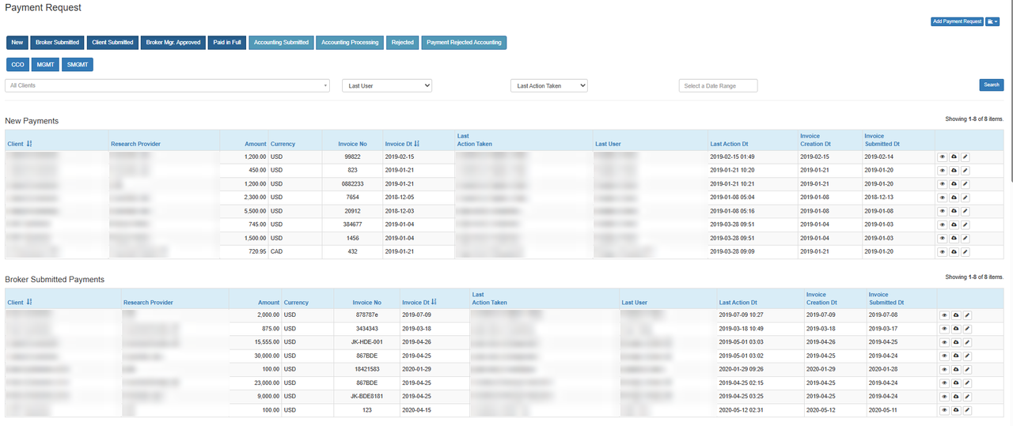Sort Broker Submitted Payments by Client

click(x=20, y=302)
